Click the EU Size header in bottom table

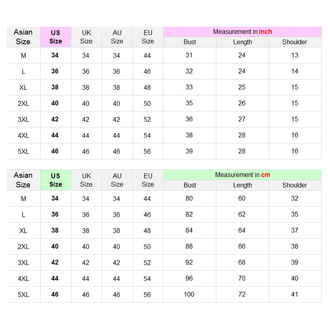(148, 180)
